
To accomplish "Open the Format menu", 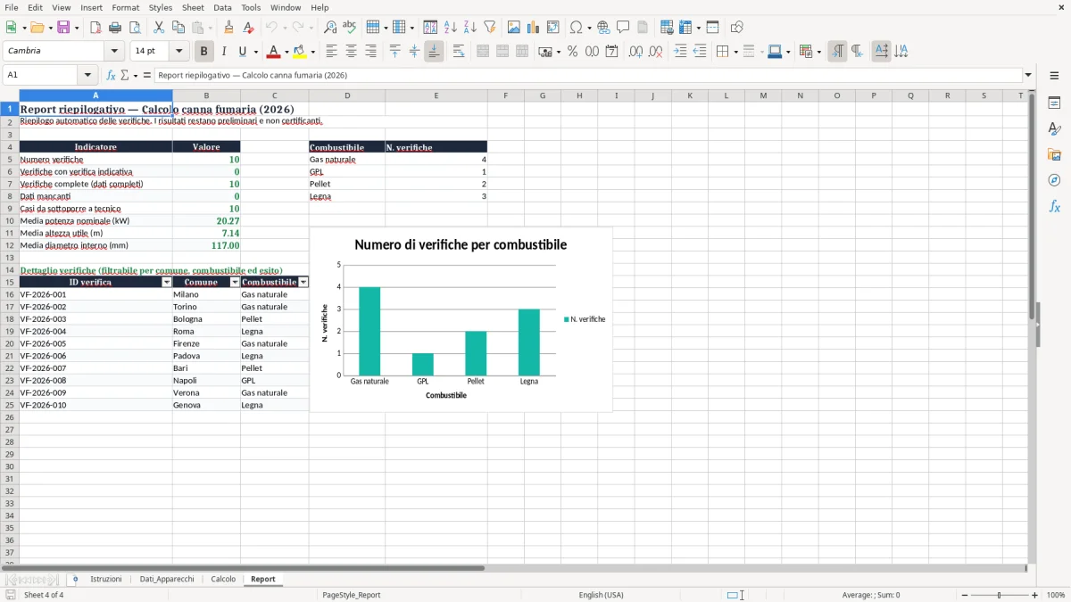I will coord(125,7).
